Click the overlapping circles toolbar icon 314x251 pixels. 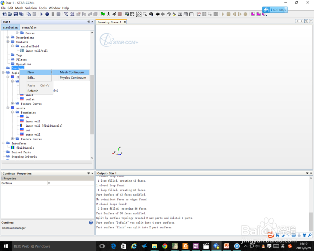[169, 14]
